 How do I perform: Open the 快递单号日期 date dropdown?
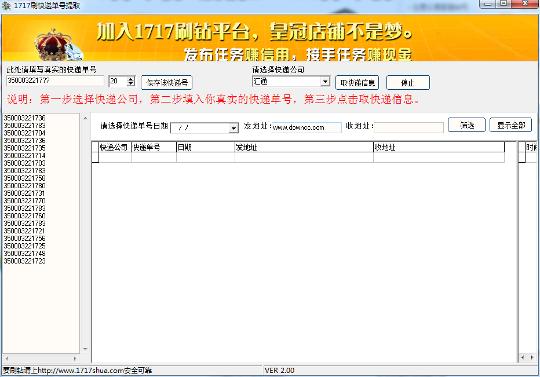tap(233, 128)
